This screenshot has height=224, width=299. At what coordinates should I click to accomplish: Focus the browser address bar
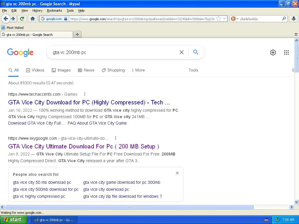[142, 19]
